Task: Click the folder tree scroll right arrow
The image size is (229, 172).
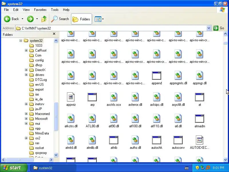Action: click(51, 160)
